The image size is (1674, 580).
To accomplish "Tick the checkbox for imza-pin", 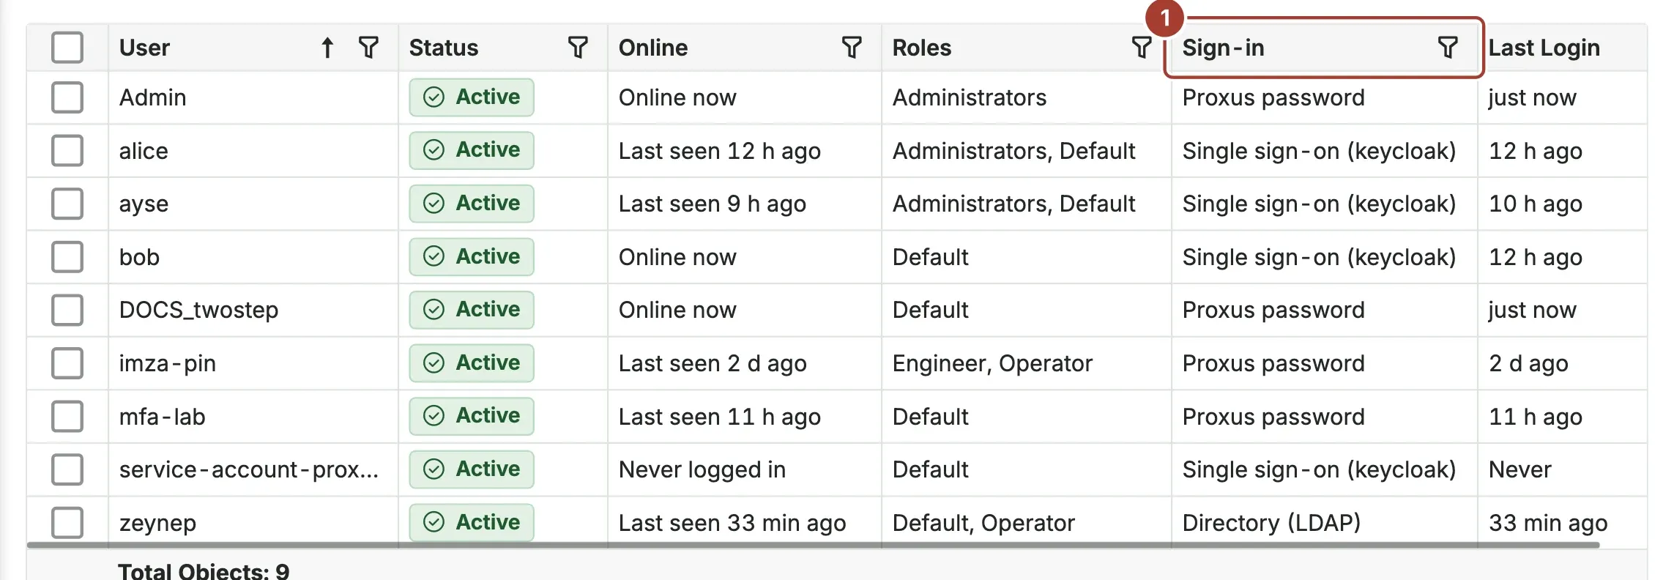I will [x=67, y=363].
